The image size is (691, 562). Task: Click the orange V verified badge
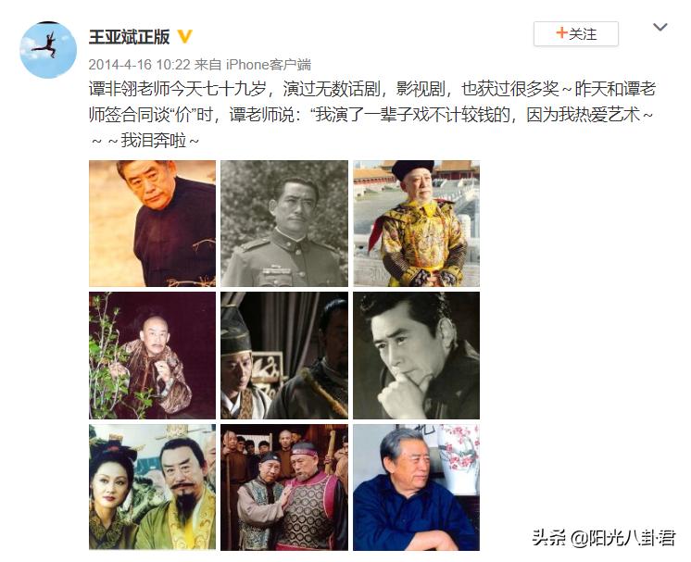184,36
